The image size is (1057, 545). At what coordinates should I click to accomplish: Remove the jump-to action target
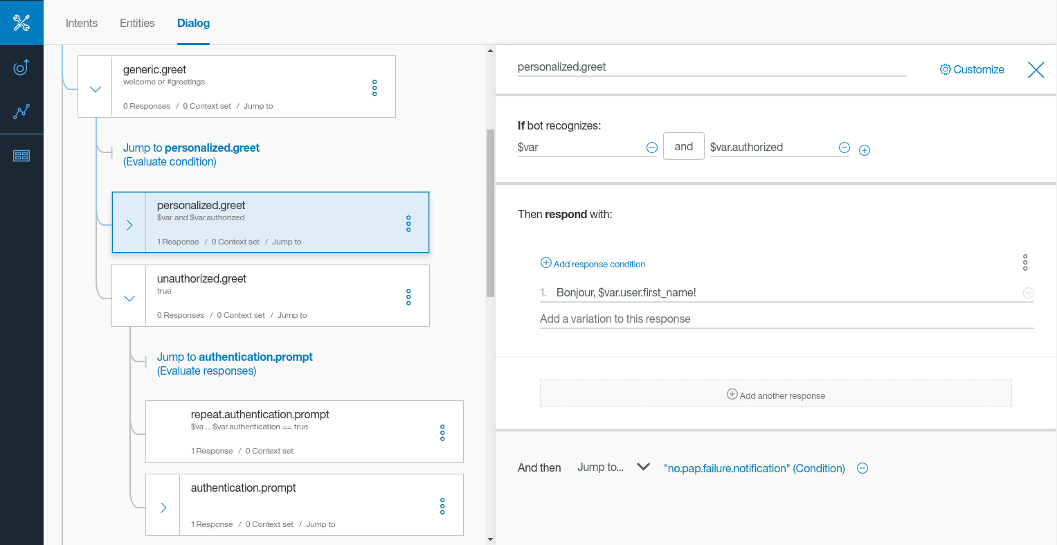point(862,468)
